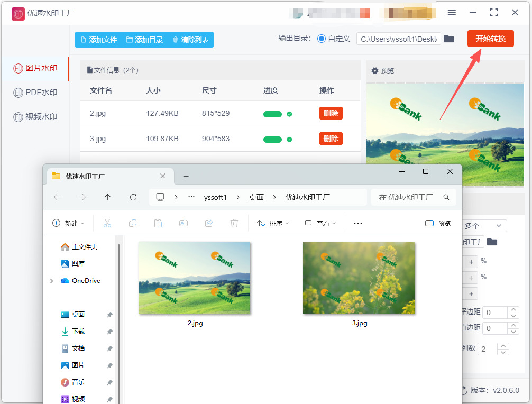This screenshot has height=404, width=532.
Task: Click the Copy icon in Explorer toolbar
Action: click(x=133, y=223)
